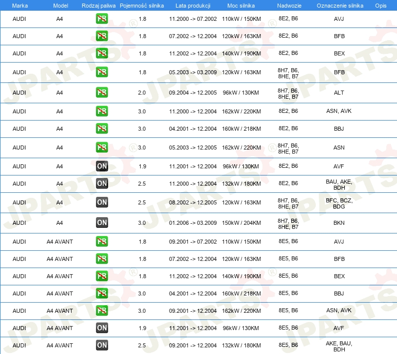
Task: Click the PB petrol icon in the A4 ALT row
Action: click(102, 93)
